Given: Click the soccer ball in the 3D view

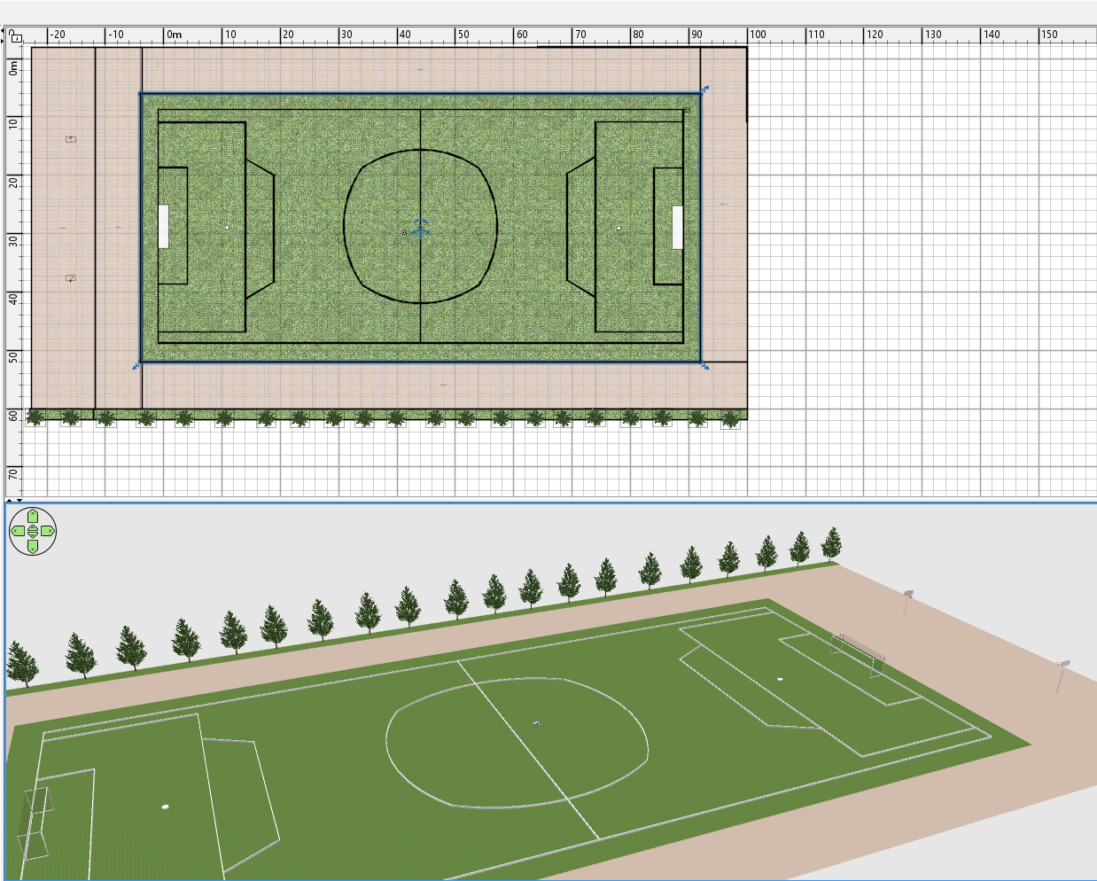Looking at the screenshot, I should coord(535,724).
